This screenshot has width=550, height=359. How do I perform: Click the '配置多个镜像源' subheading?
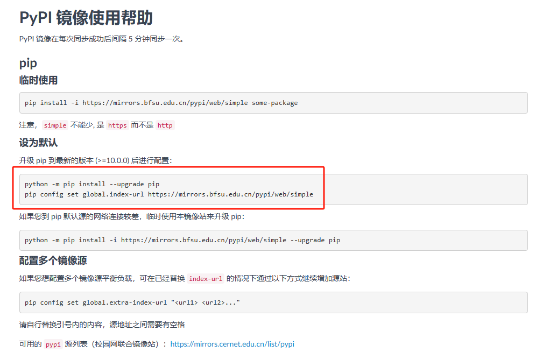pos(53,261)
